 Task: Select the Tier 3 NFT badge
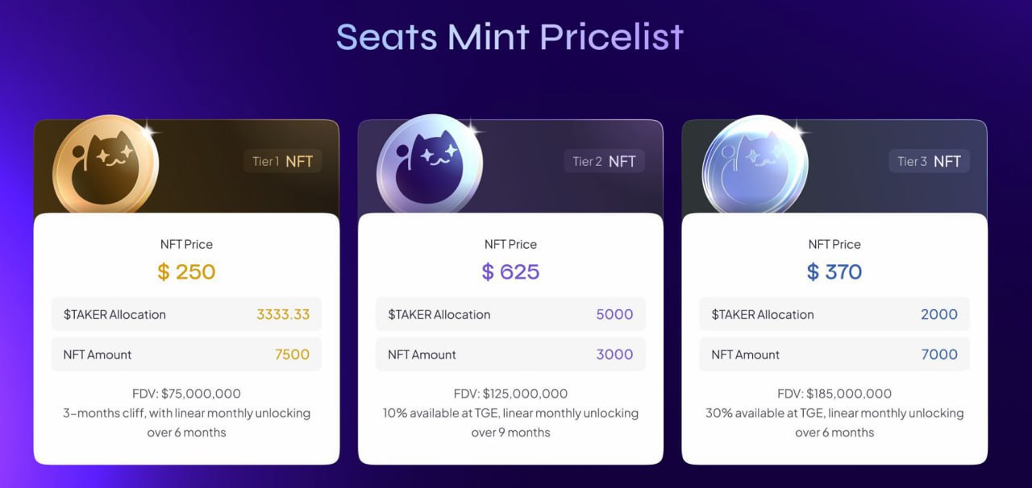tap(930, 161)
